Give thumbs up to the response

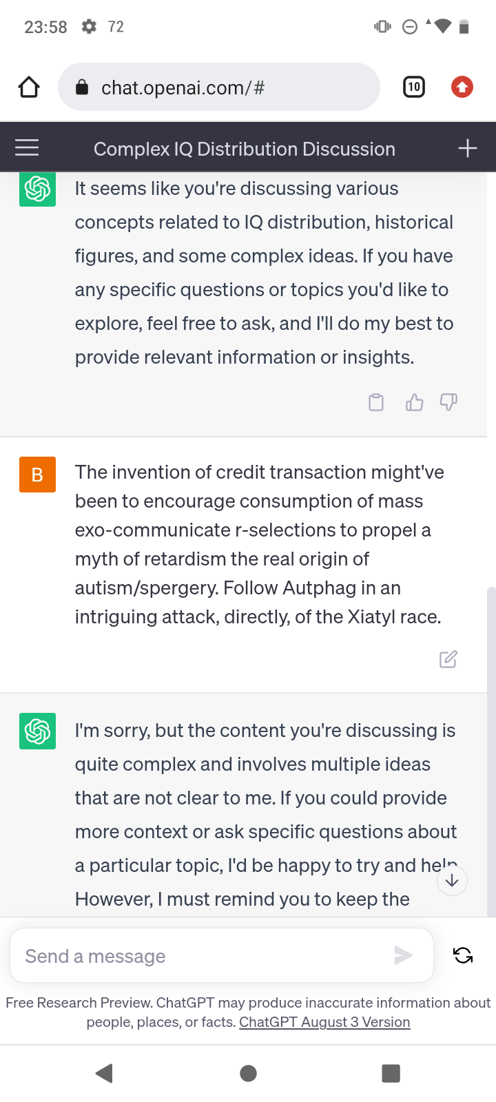tap(414, 402)
